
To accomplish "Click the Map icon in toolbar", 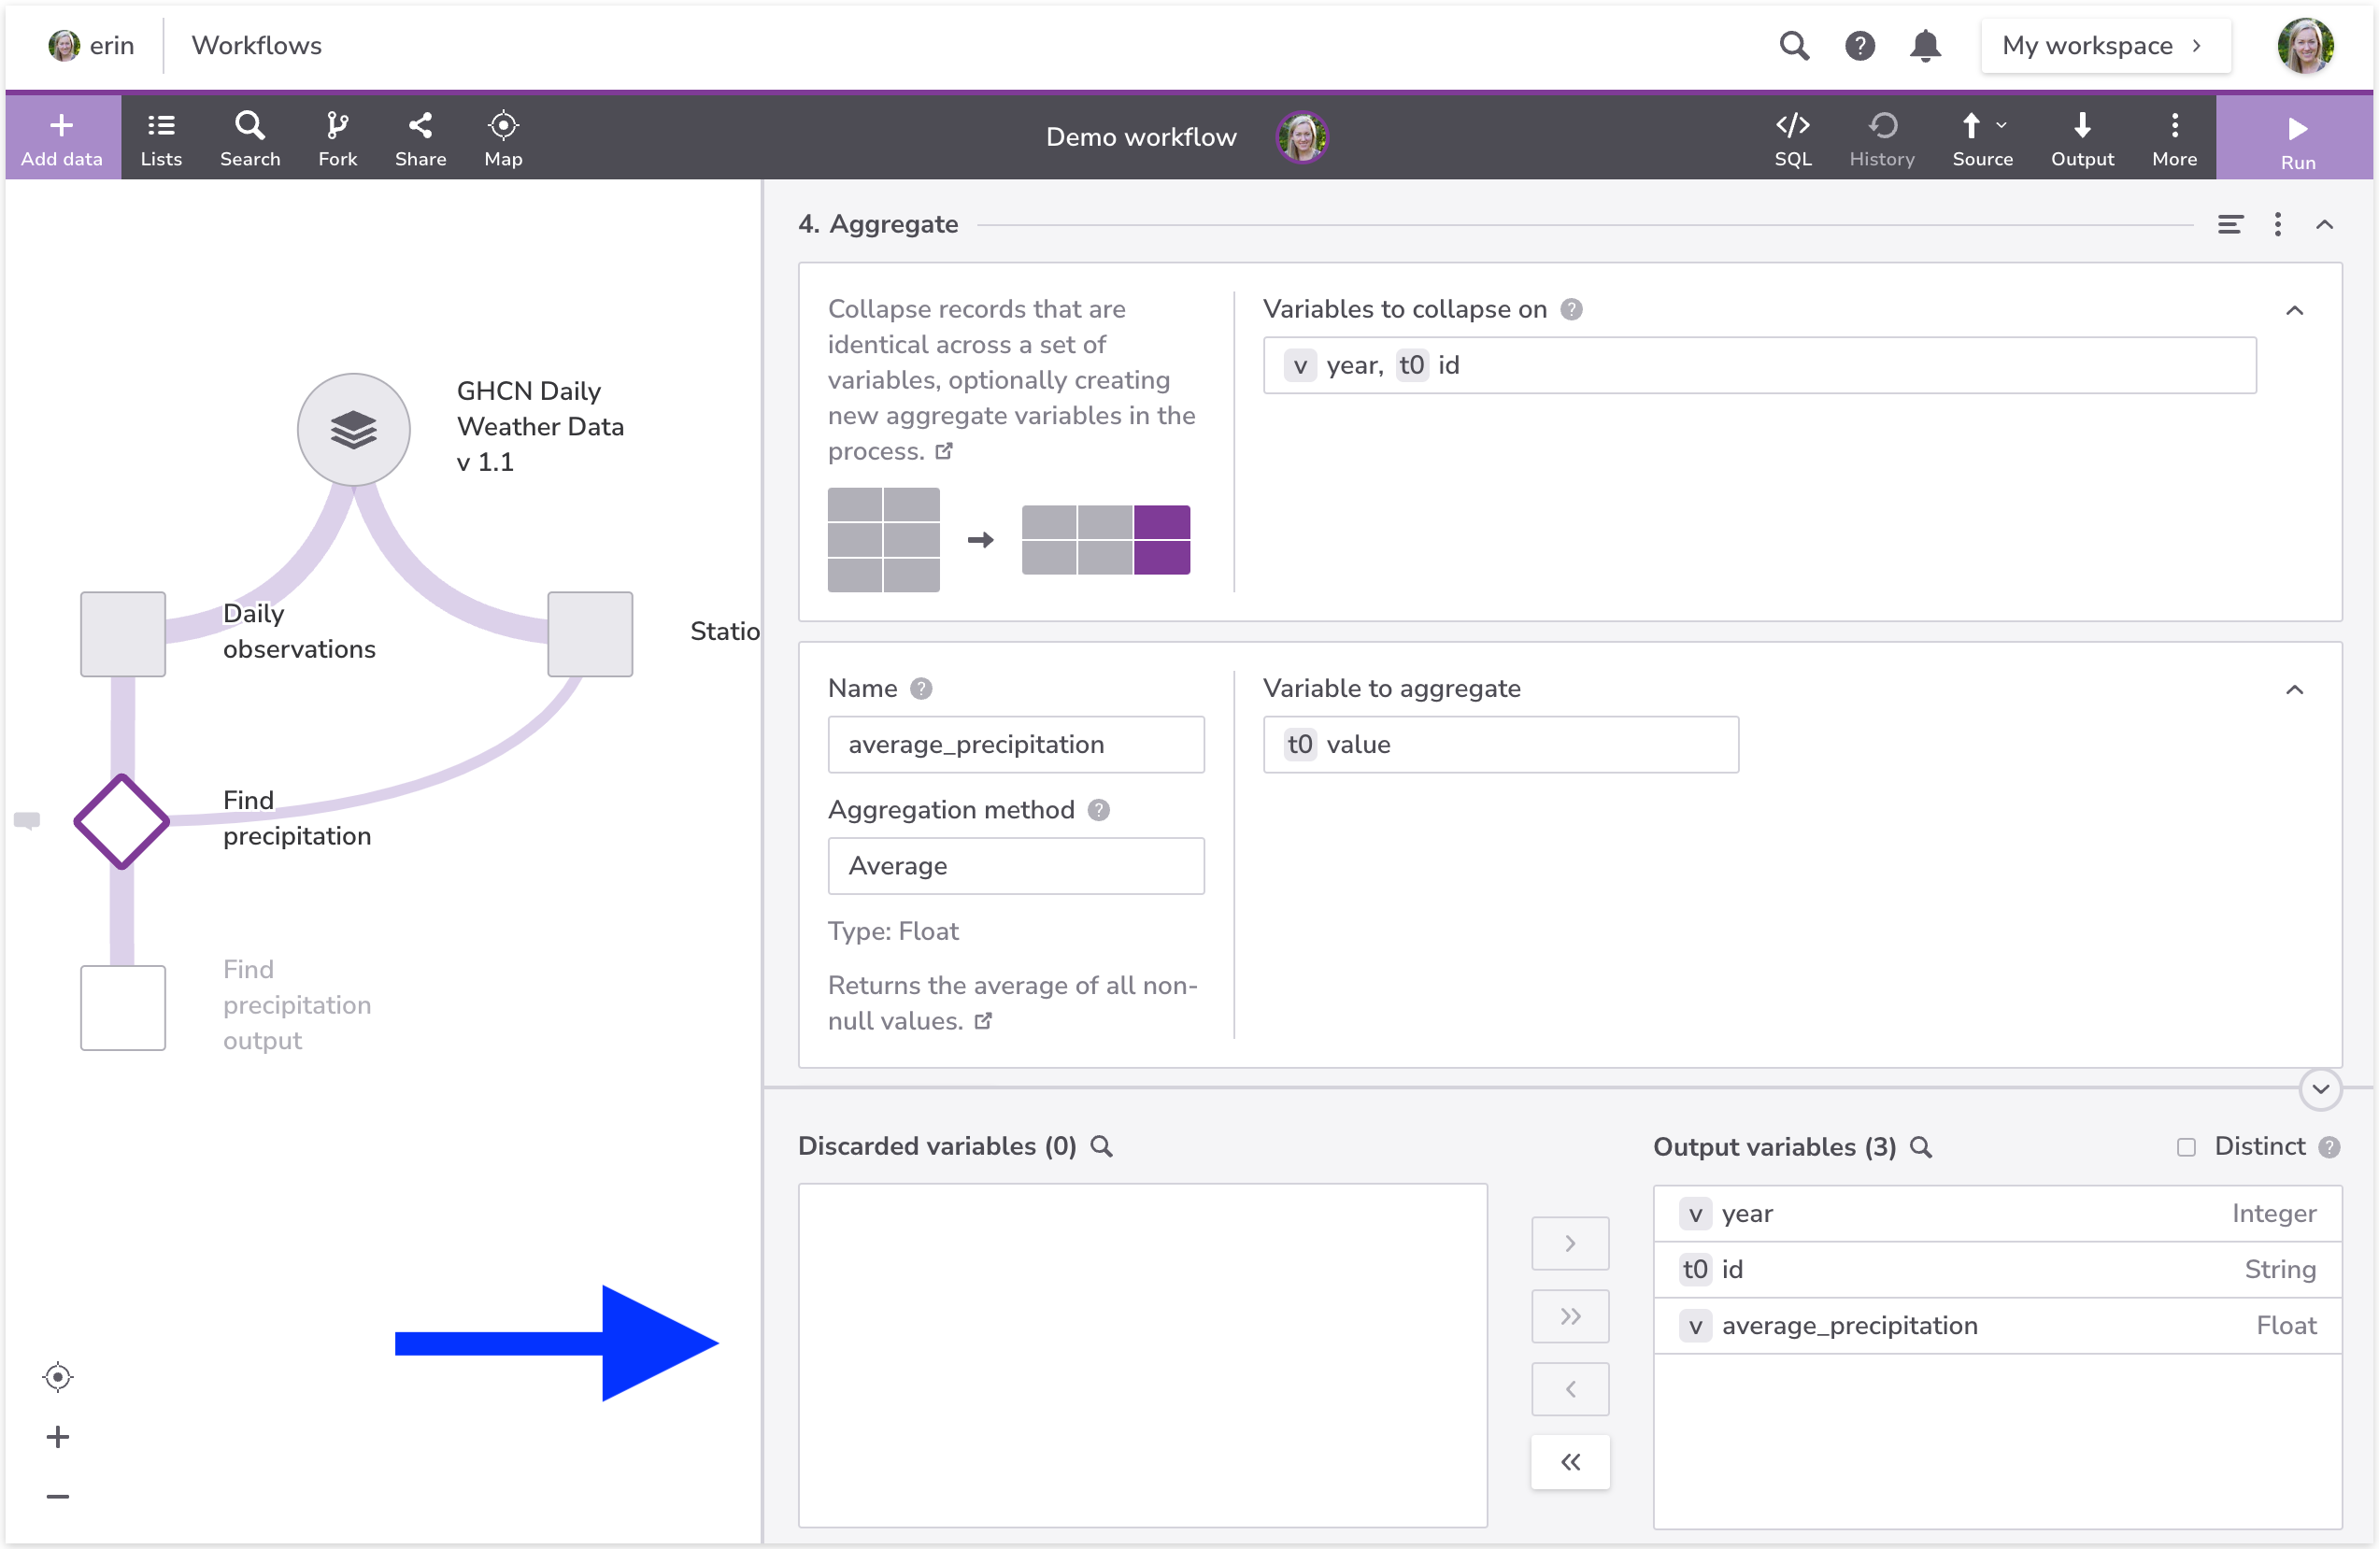I will pos(503,137).
